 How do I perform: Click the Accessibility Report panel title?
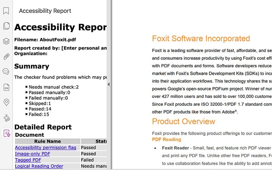pos(45,11)
